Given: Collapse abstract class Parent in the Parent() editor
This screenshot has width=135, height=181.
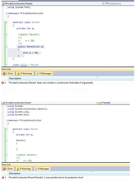Looking at the screenshot, I should pos(7,129).
